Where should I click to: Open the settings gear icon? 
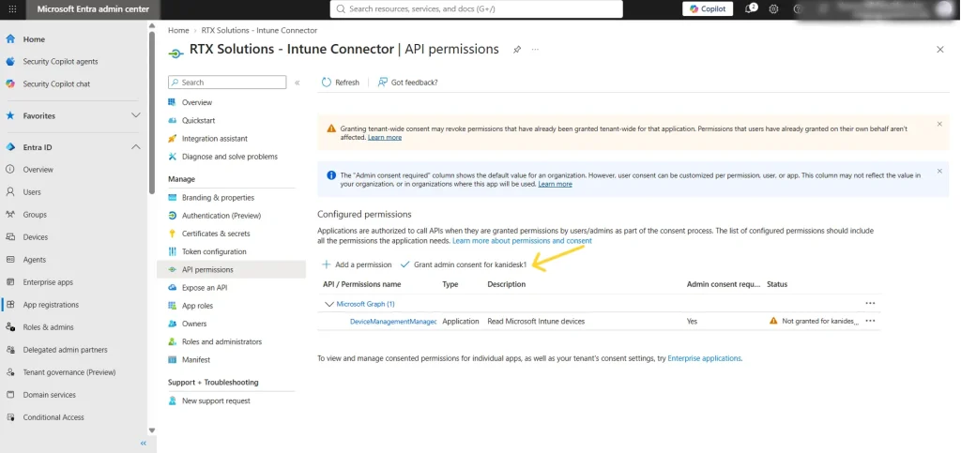773,9
